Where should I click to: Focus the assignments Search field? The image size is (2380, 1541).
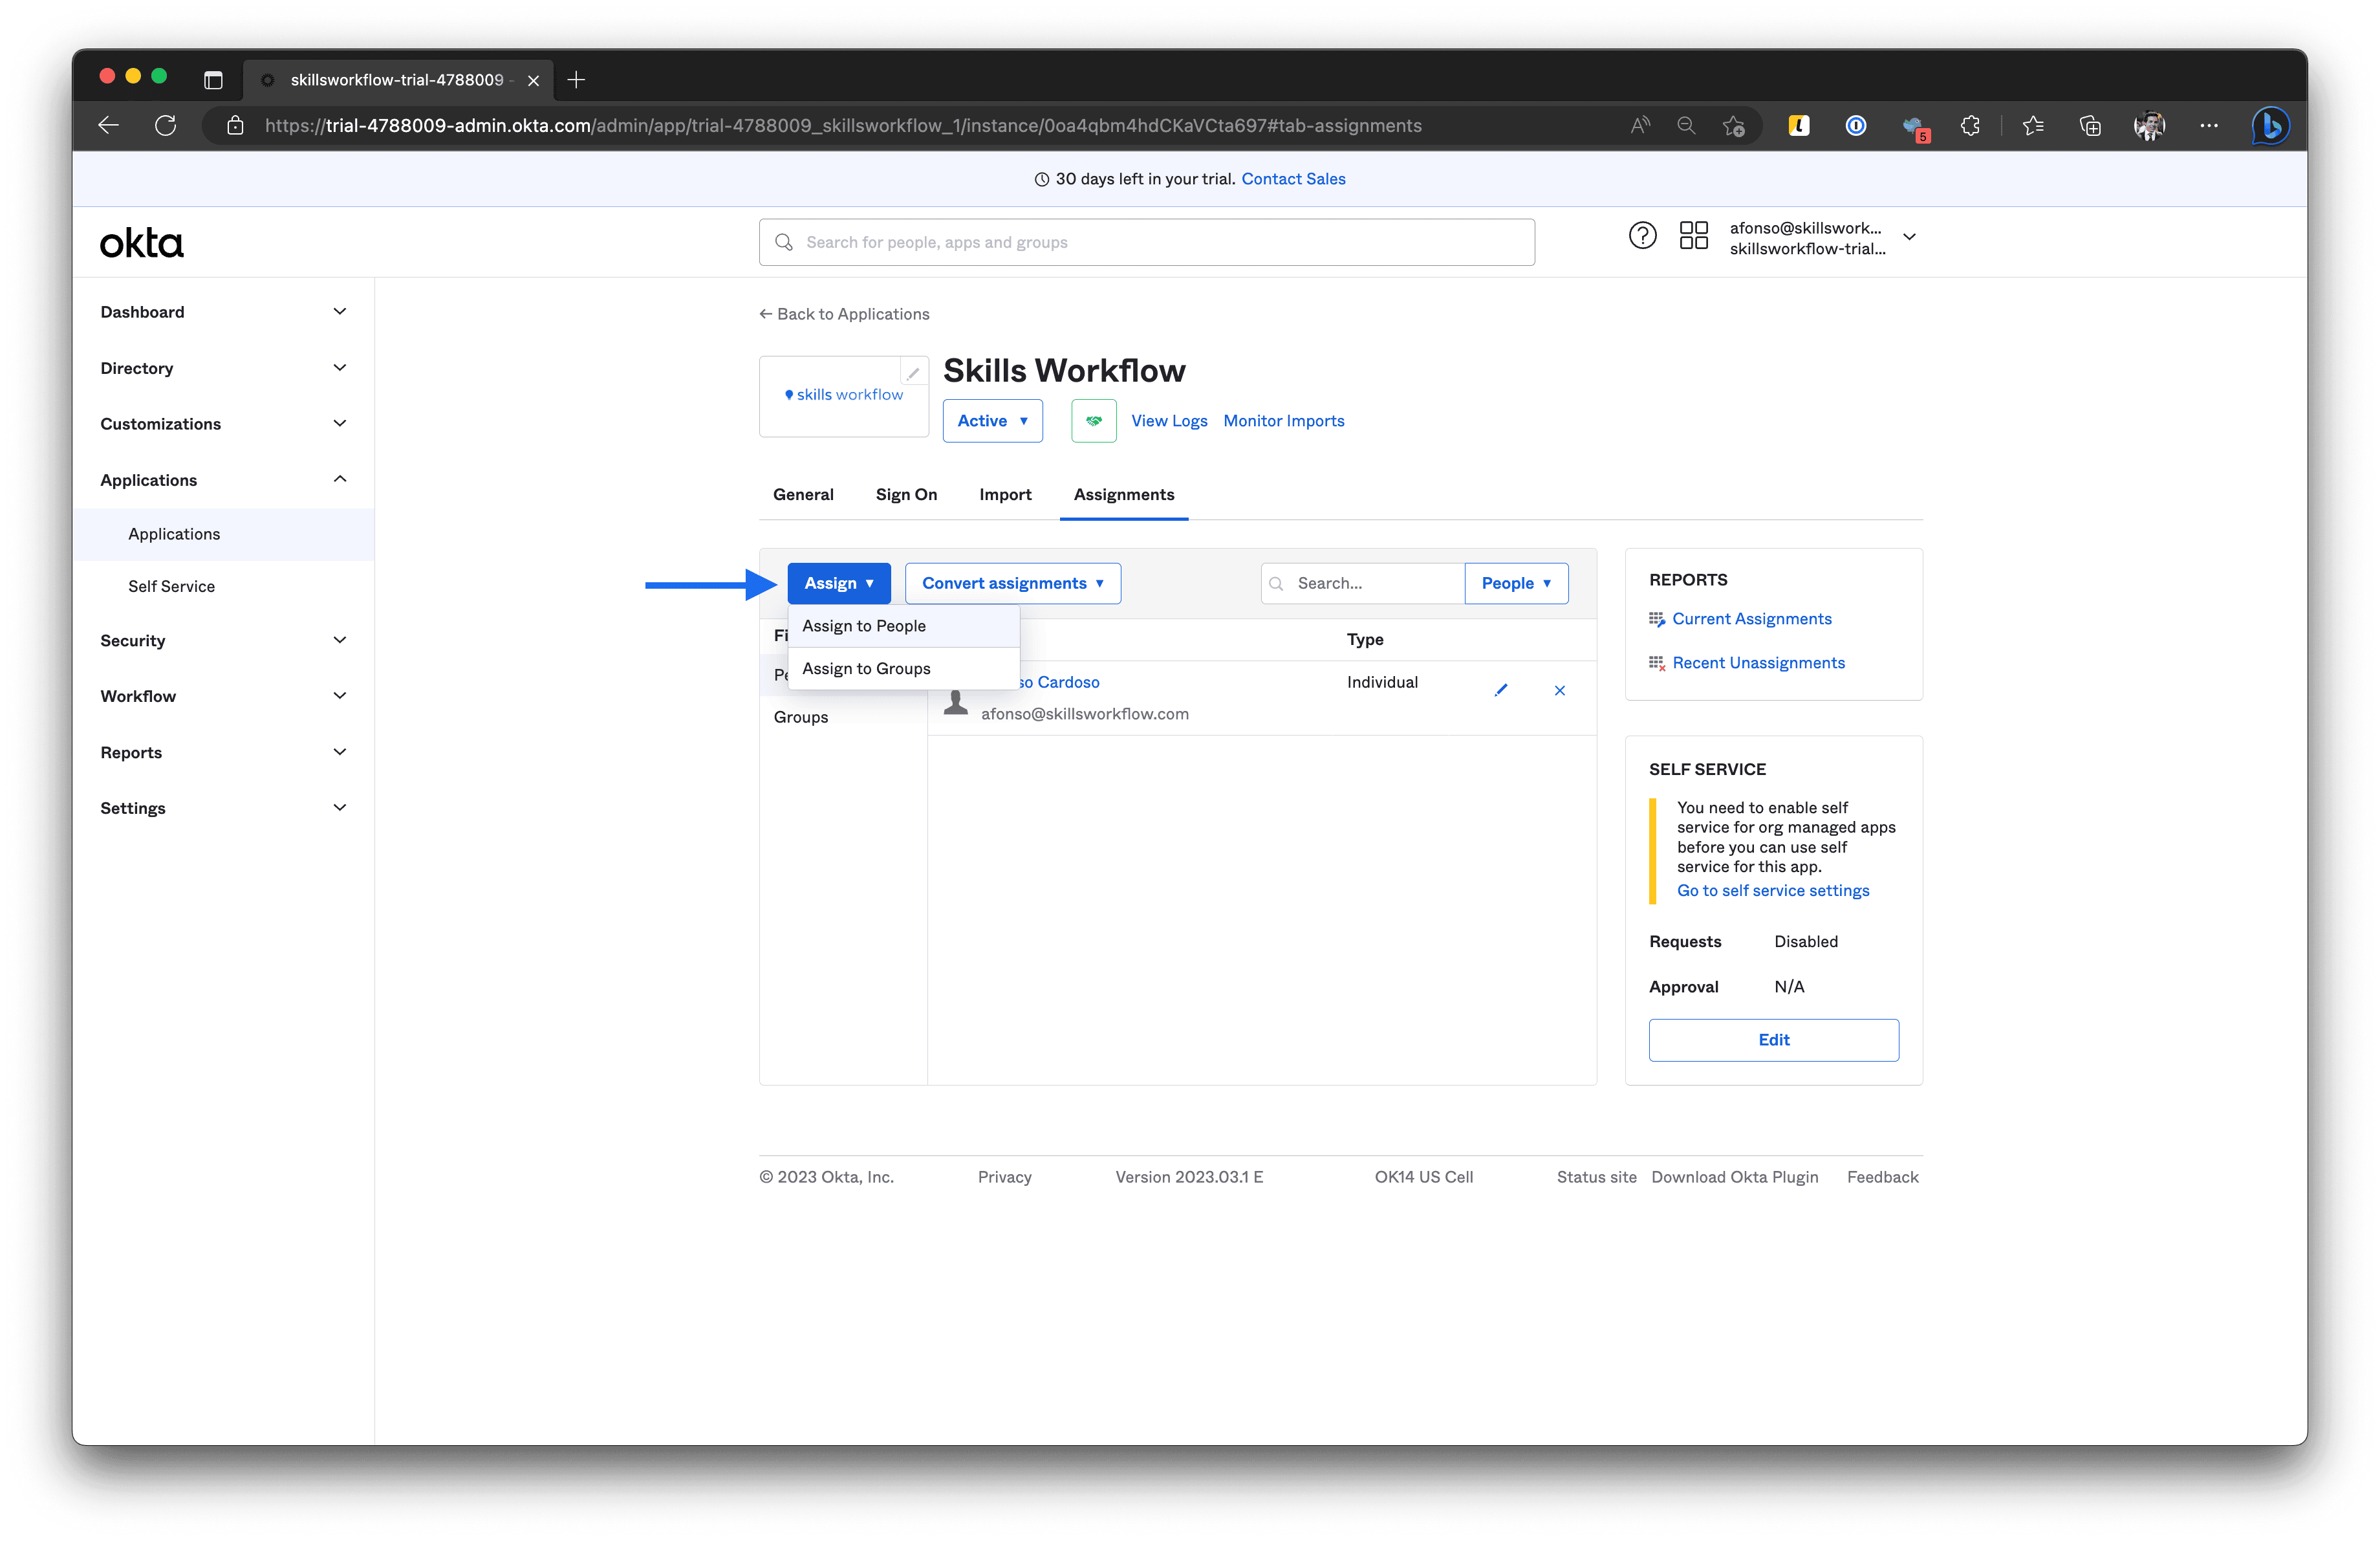point(1363,583)
